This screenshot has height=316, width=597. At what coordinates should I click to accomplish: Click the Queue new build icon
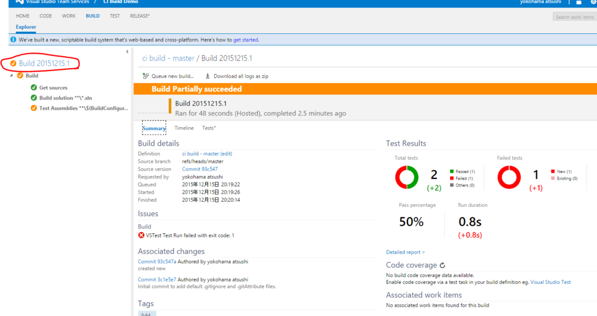tap(145, 76)
